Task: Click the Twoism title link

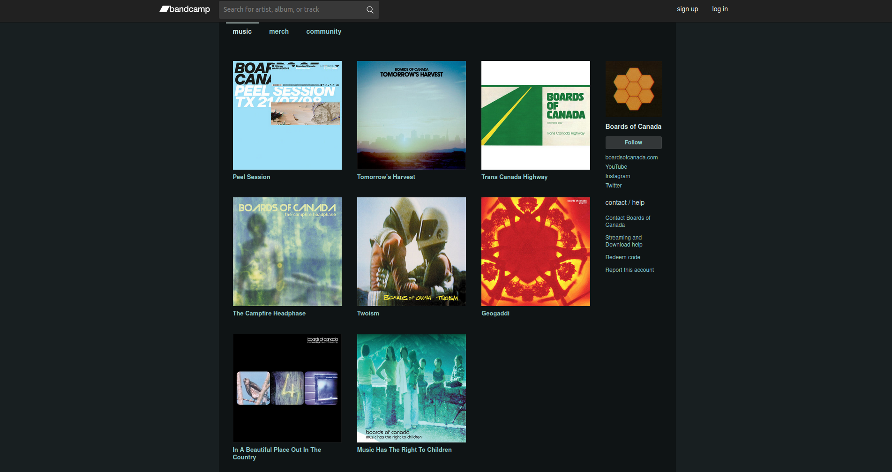Action: click(368, 313)
